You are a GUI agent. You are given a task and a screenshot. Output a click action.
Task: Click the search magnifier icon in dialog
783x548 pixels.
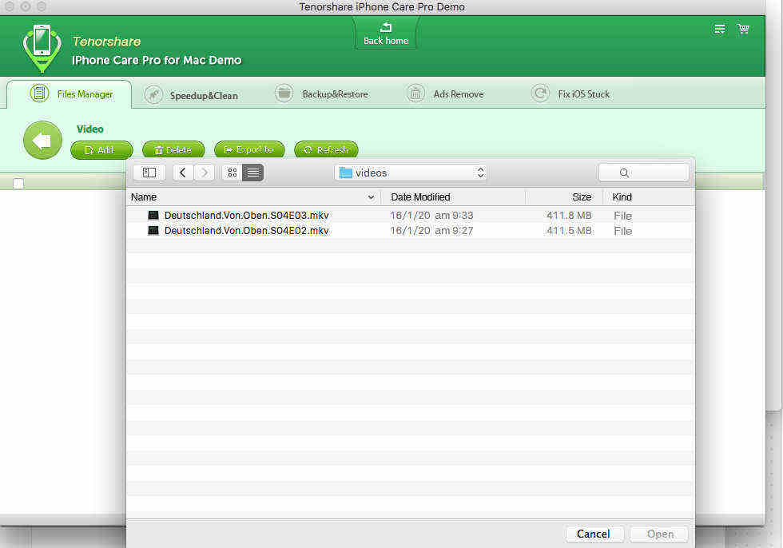(624, 173)
